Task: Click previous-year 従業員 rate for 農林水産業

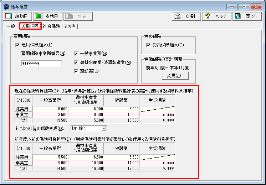Action: (x=86, y=157)
